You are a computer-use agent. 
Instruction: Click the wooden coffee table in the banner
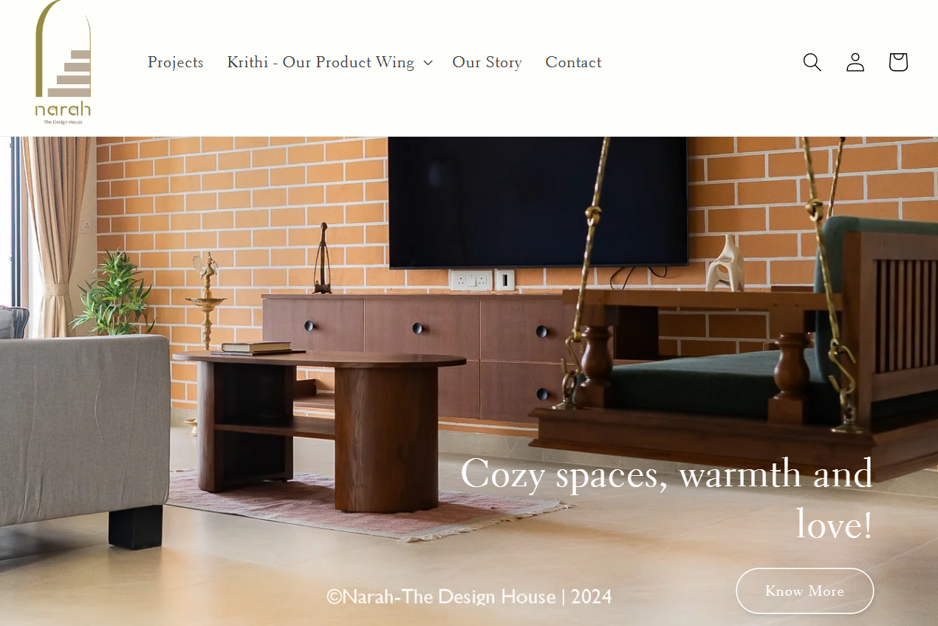(320, 429)
